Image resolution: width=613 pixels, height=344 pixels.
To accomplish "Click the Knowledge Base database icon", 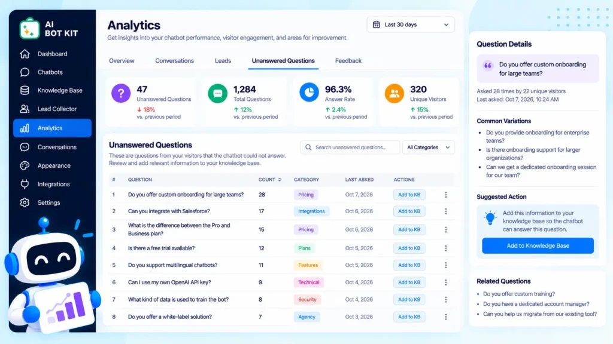I will tap(25, 91).
